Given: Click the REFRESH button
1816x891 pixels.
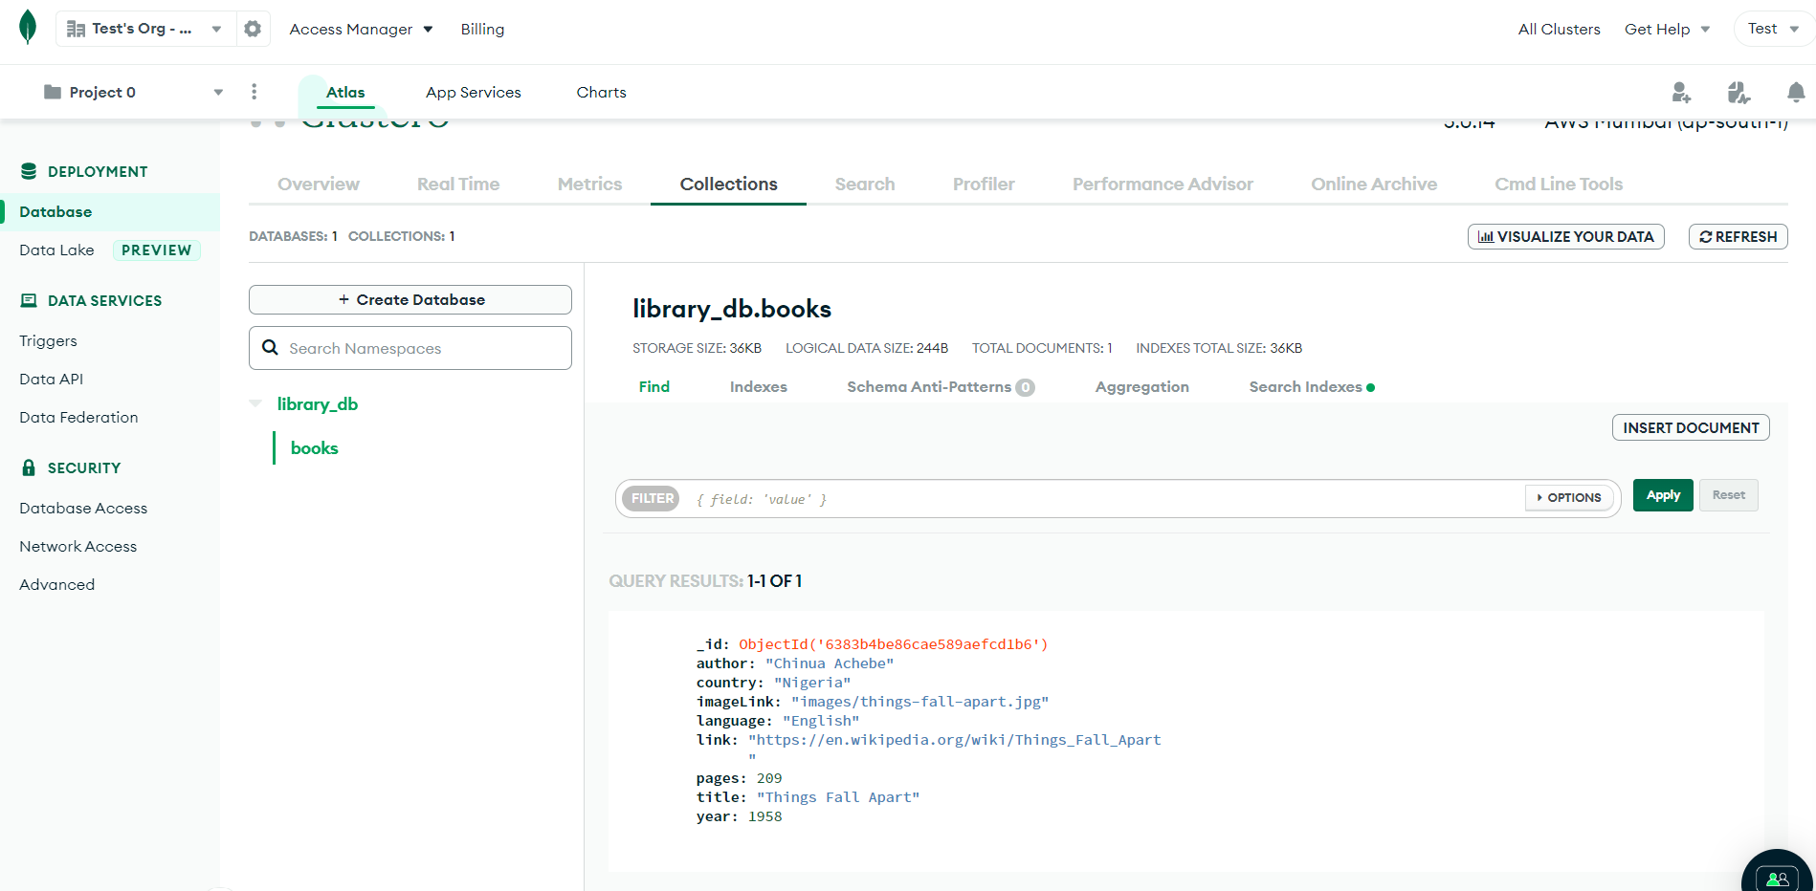Looking at the screenshot, I should point(1738,237).
